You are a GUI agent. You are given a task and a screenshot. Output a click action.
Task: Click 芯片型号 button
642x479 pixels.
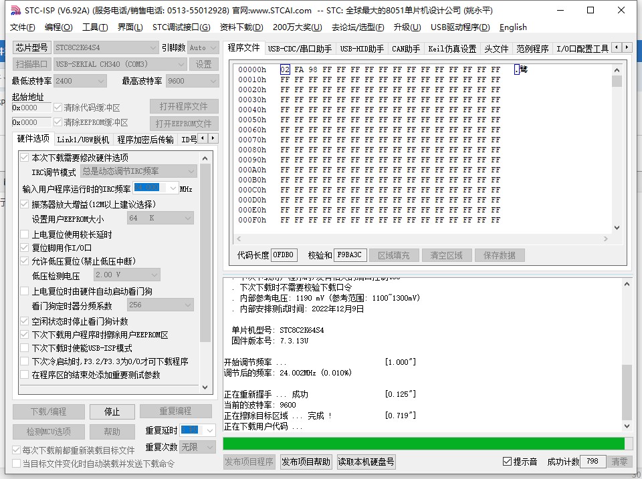pos(31,47)
